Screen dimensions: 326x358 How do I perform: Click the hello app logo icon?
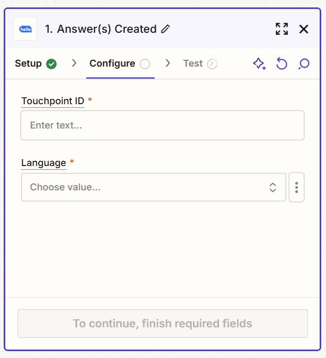pyautogui.click(x=25, y=29)
